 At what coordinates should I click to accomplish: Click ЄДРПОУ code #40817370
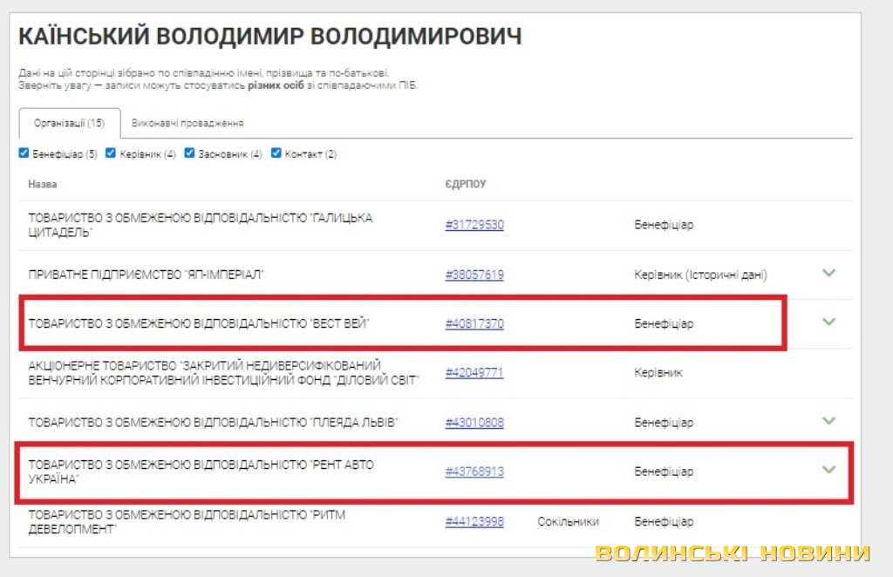click(x=474, y=323)
